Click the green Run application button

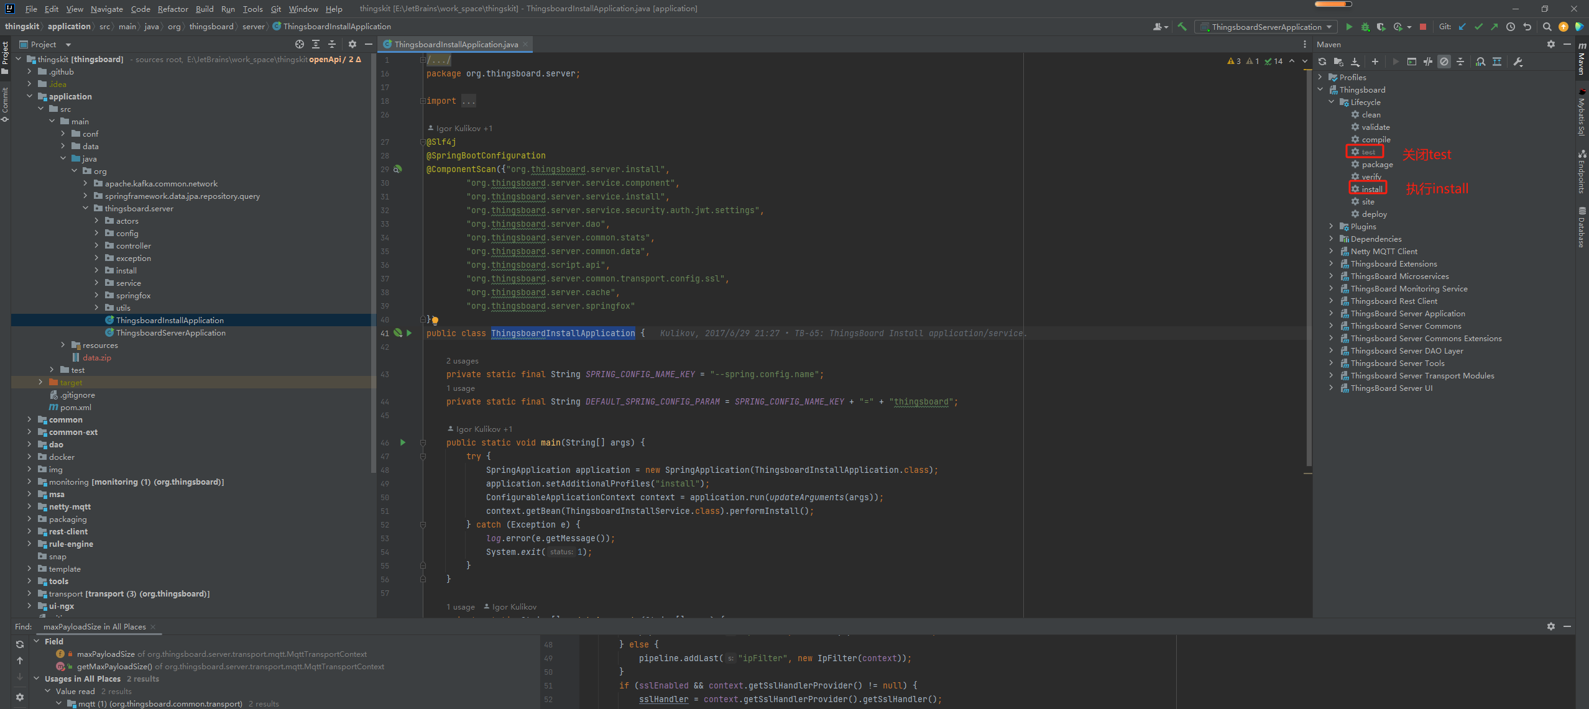tap(1348, 27)
